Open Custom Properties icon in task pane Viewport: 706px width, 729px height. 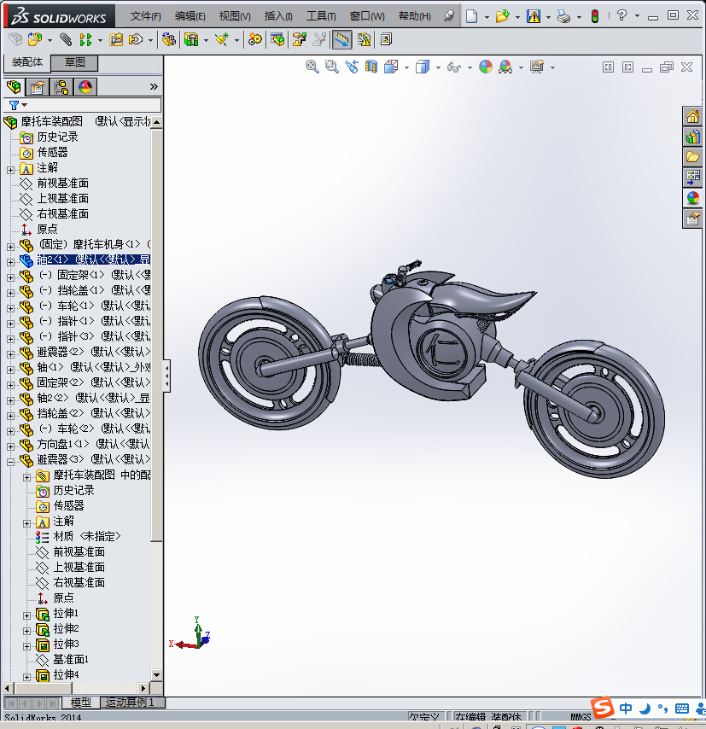(692, 219)
